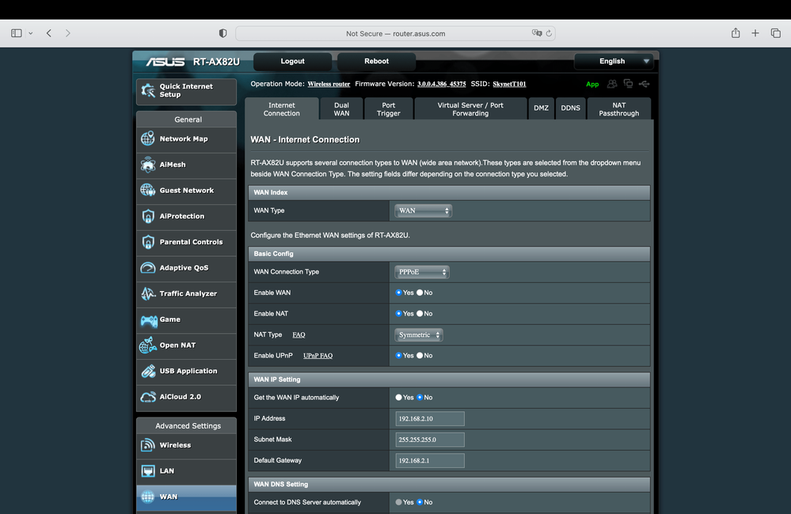Click Safari's sidebar toggle icon
Screen dimensions: 791x514
tap(17, 33)
